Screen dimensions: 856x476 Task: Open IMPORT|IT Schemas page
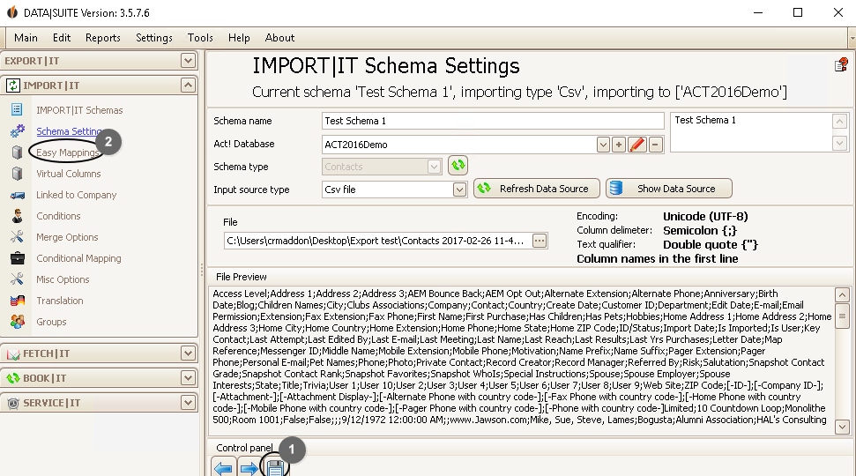pos(79,109)
